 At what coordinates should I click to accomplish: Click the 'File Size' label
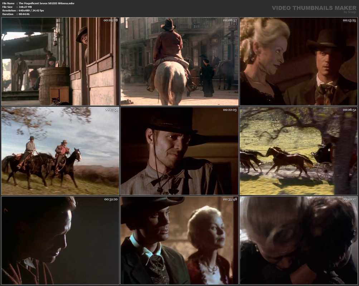[8, 7]
